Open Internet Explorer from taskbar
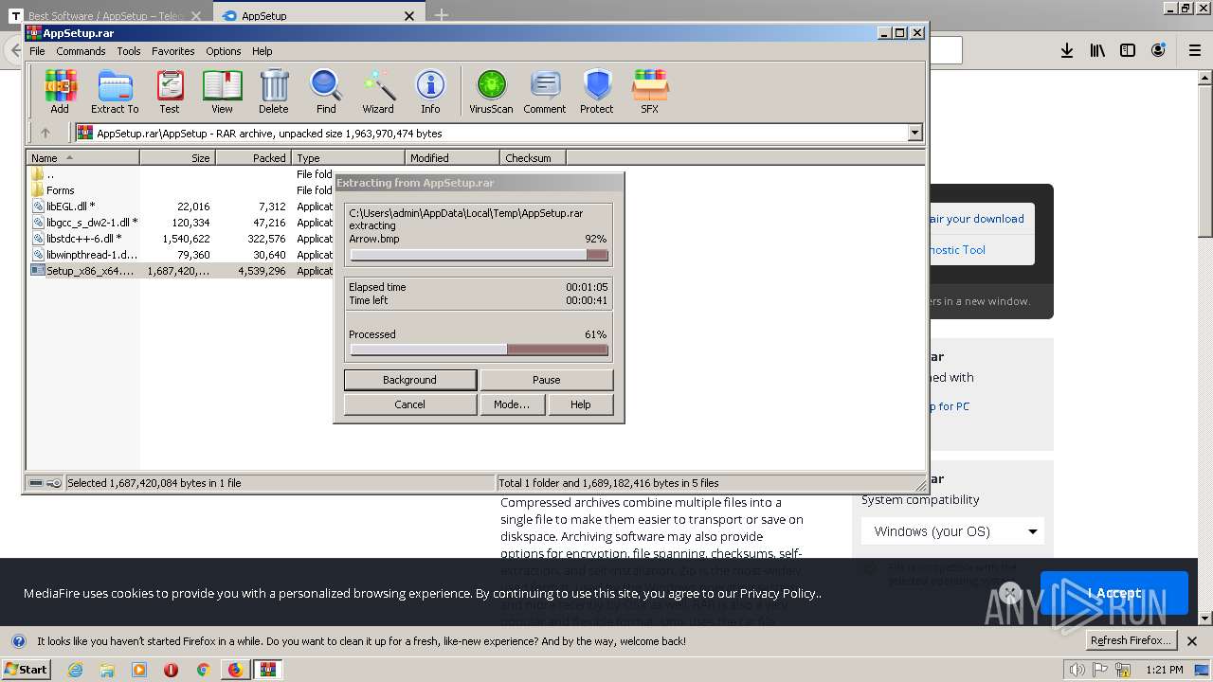 point(75,670)
